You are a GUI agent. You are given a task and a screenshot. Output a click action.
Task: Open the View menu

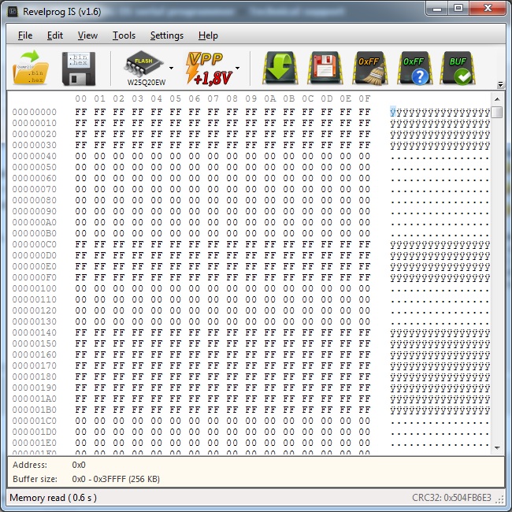pos(87,35)
